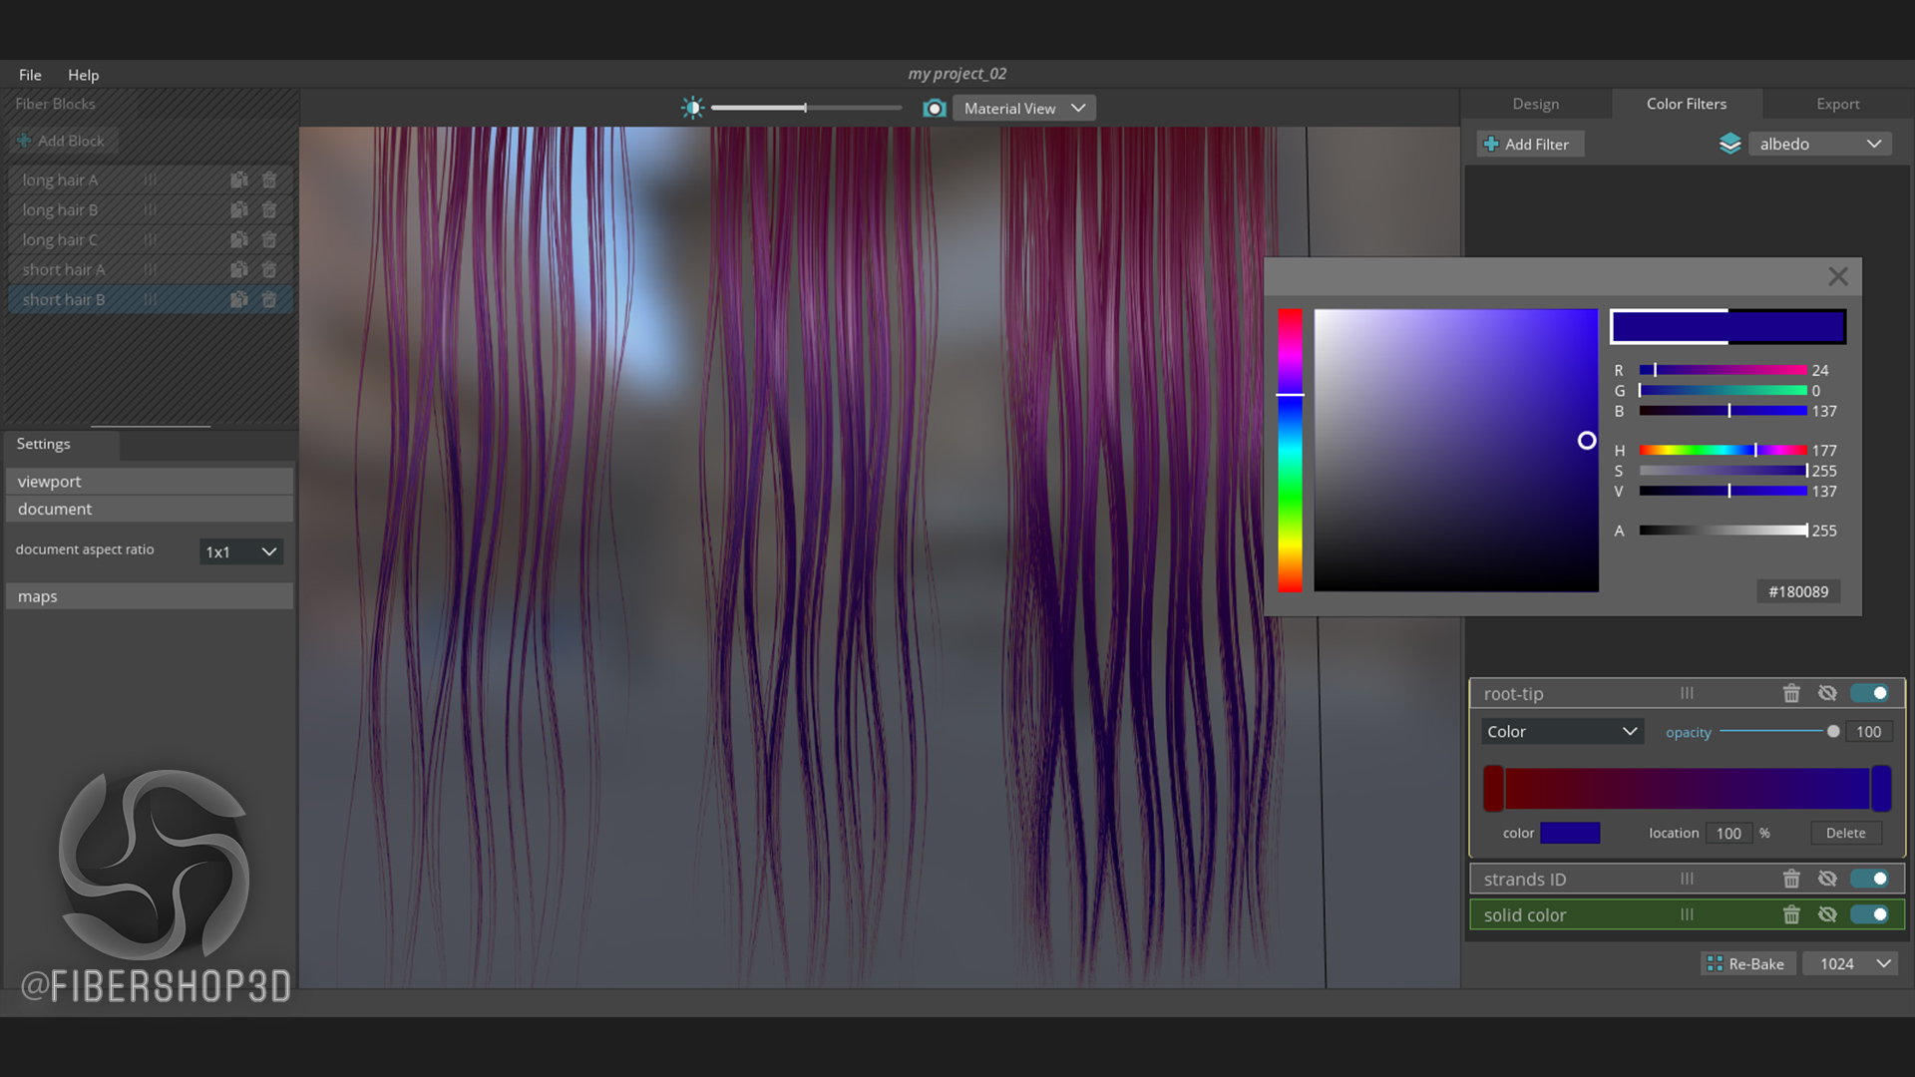Select the short hair B block
This screenshot has height=1077, width=1915.
[150, 300]
